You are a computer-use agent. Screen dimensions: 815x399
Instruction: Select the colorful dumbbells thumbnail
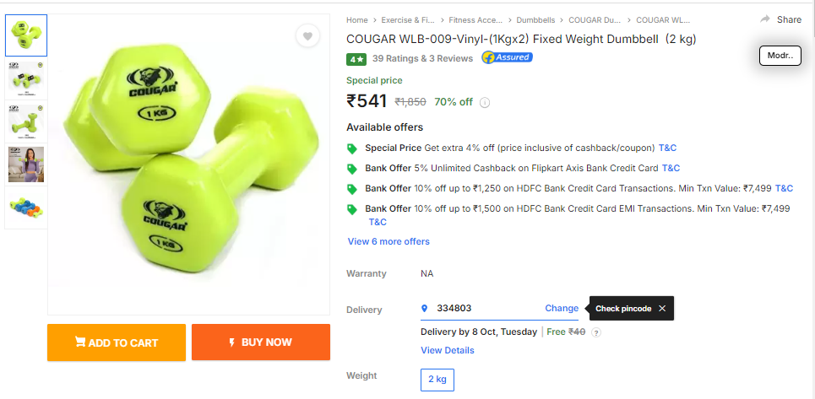coord(26,208)
